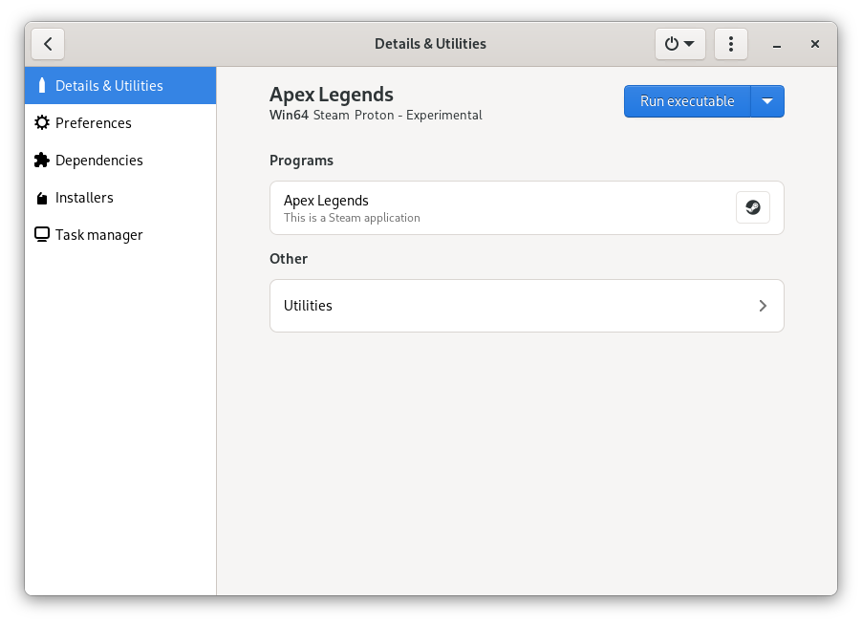Click the Dependencies puzzle piece icon

click(x=41, y=161)
